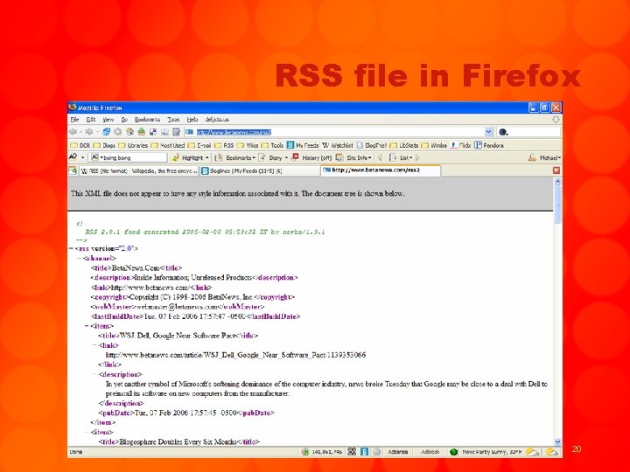Open the del.icio.us menu
Viewport: 630px width, 472px height.
(217, 120)
